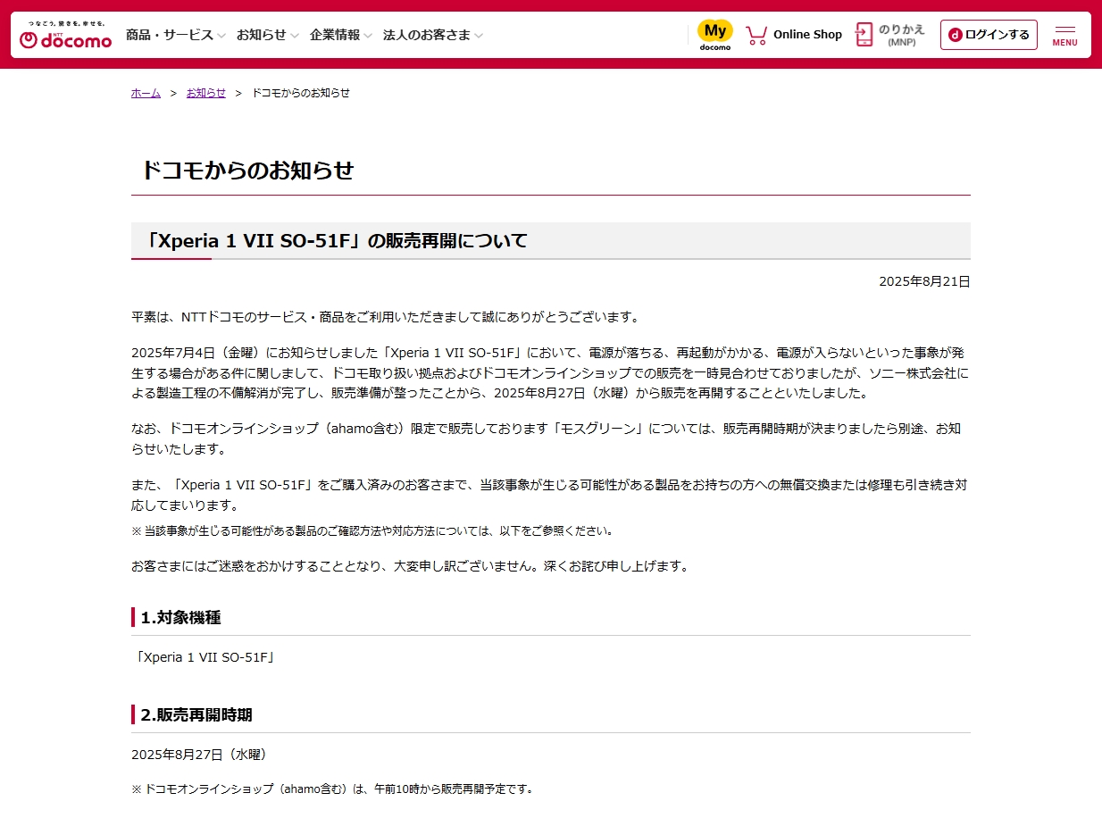
Task: Open the hamburger MENU icon
Action: pos(1064,35)
